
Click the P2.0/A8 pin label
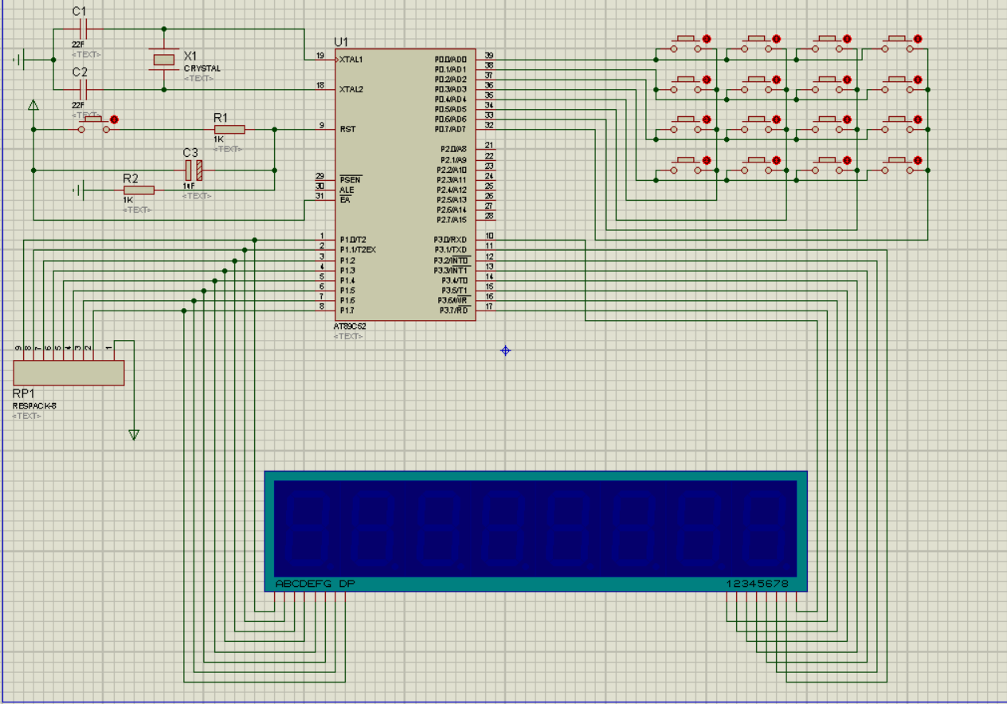[453, 149]
